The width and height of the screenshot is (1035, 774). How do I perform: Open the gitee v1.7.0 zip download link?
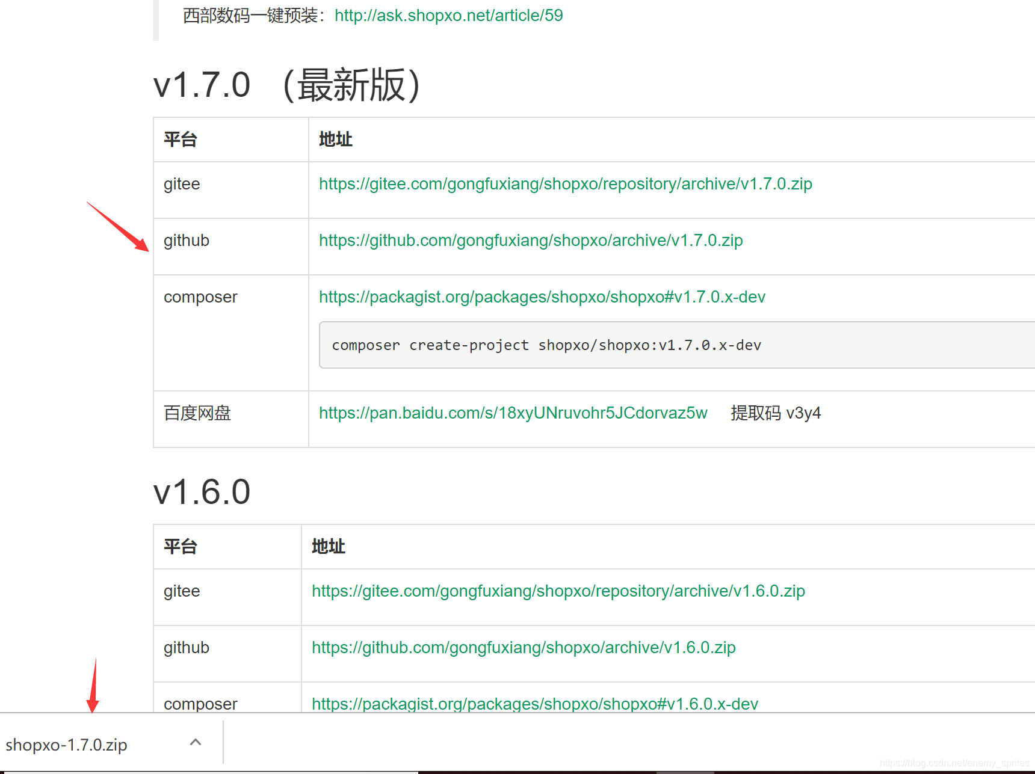[x=566, y=184]
